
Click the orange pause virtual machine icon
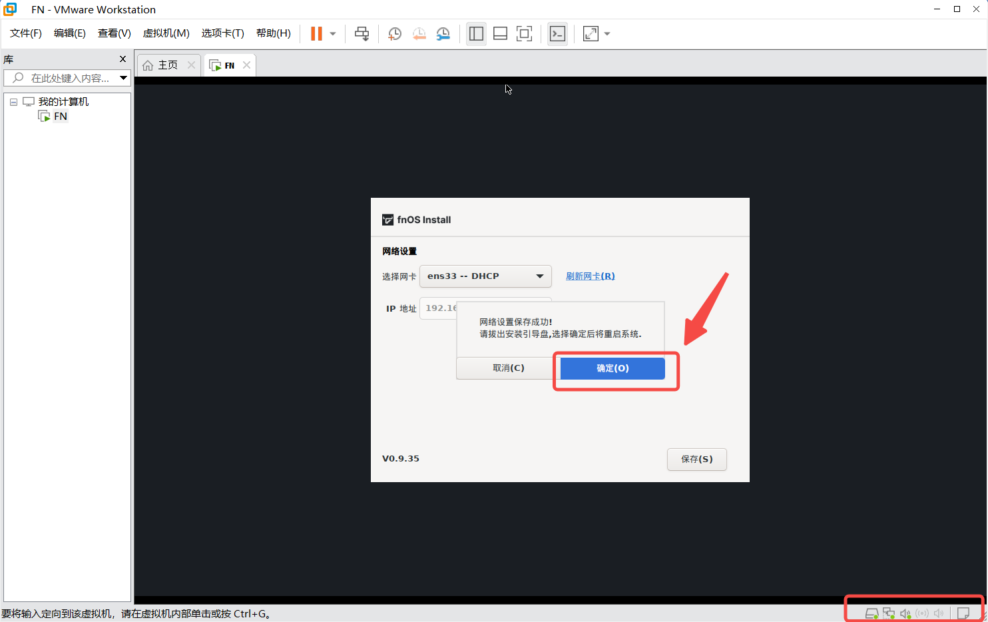pyautogui.click(x=316, y=34)
